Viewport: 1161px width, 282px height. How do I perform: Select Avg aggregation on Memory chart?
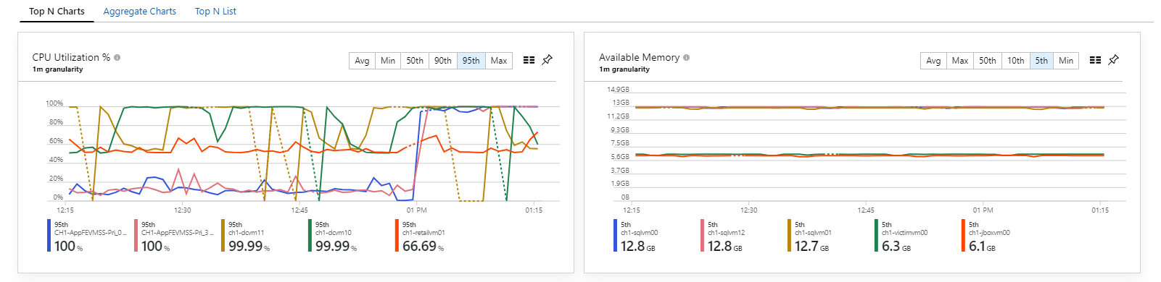pyautogui.click(x=933, y=61)
